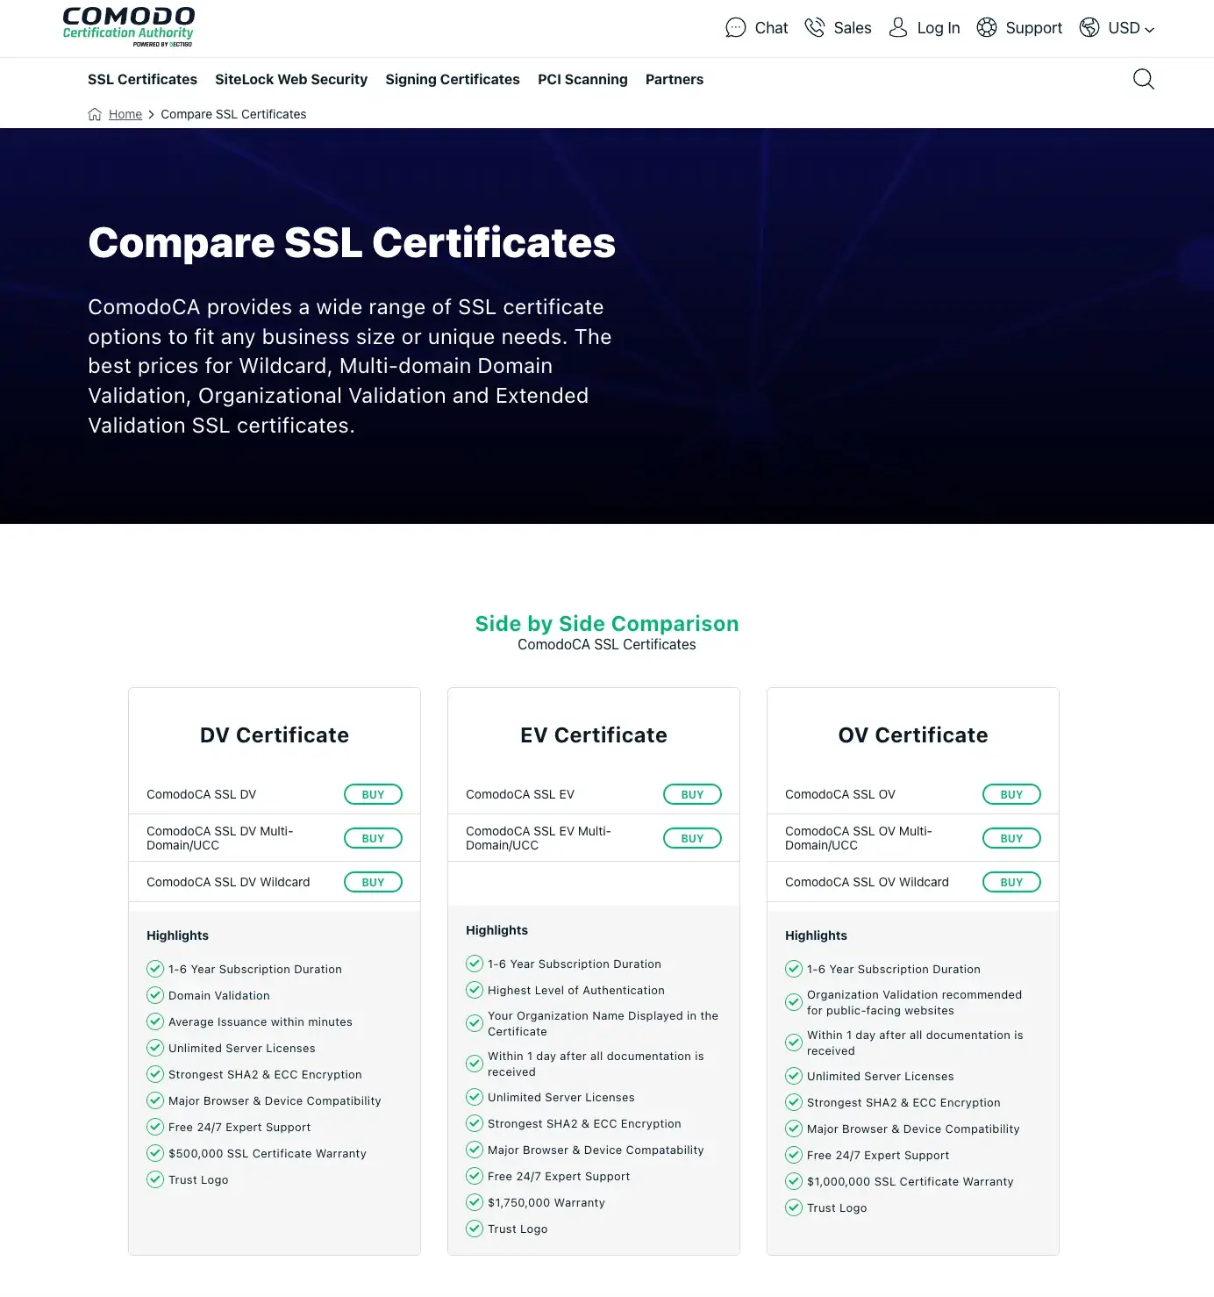Buy ComodoCA SSL OV Multi-Domain/UCC

(x=1011, y=838)
